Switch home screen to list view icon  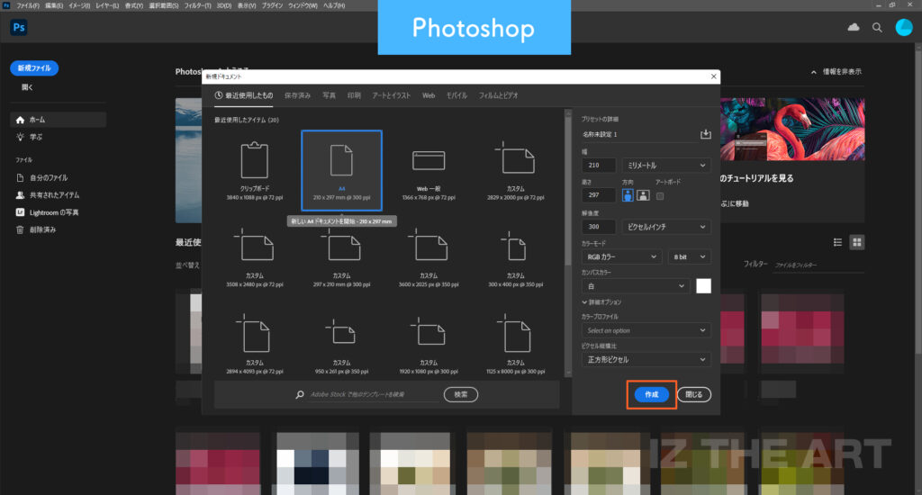click(838, 242)
